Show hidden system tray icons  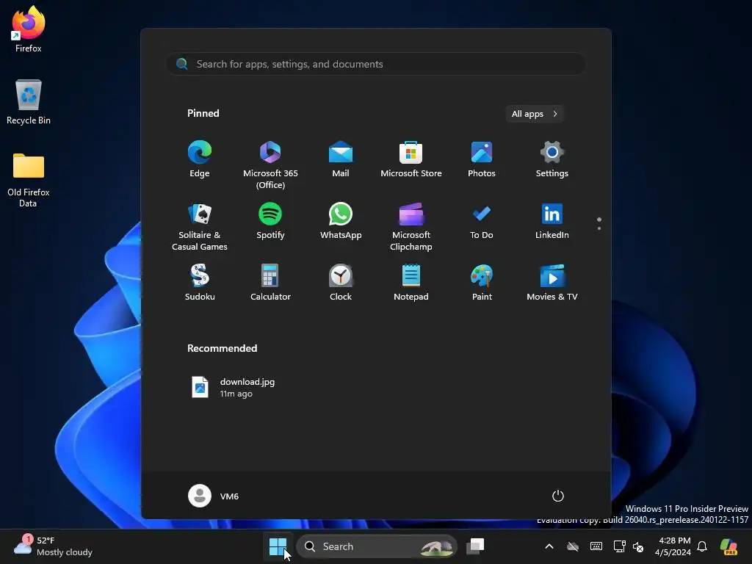(x=549, y=546)
